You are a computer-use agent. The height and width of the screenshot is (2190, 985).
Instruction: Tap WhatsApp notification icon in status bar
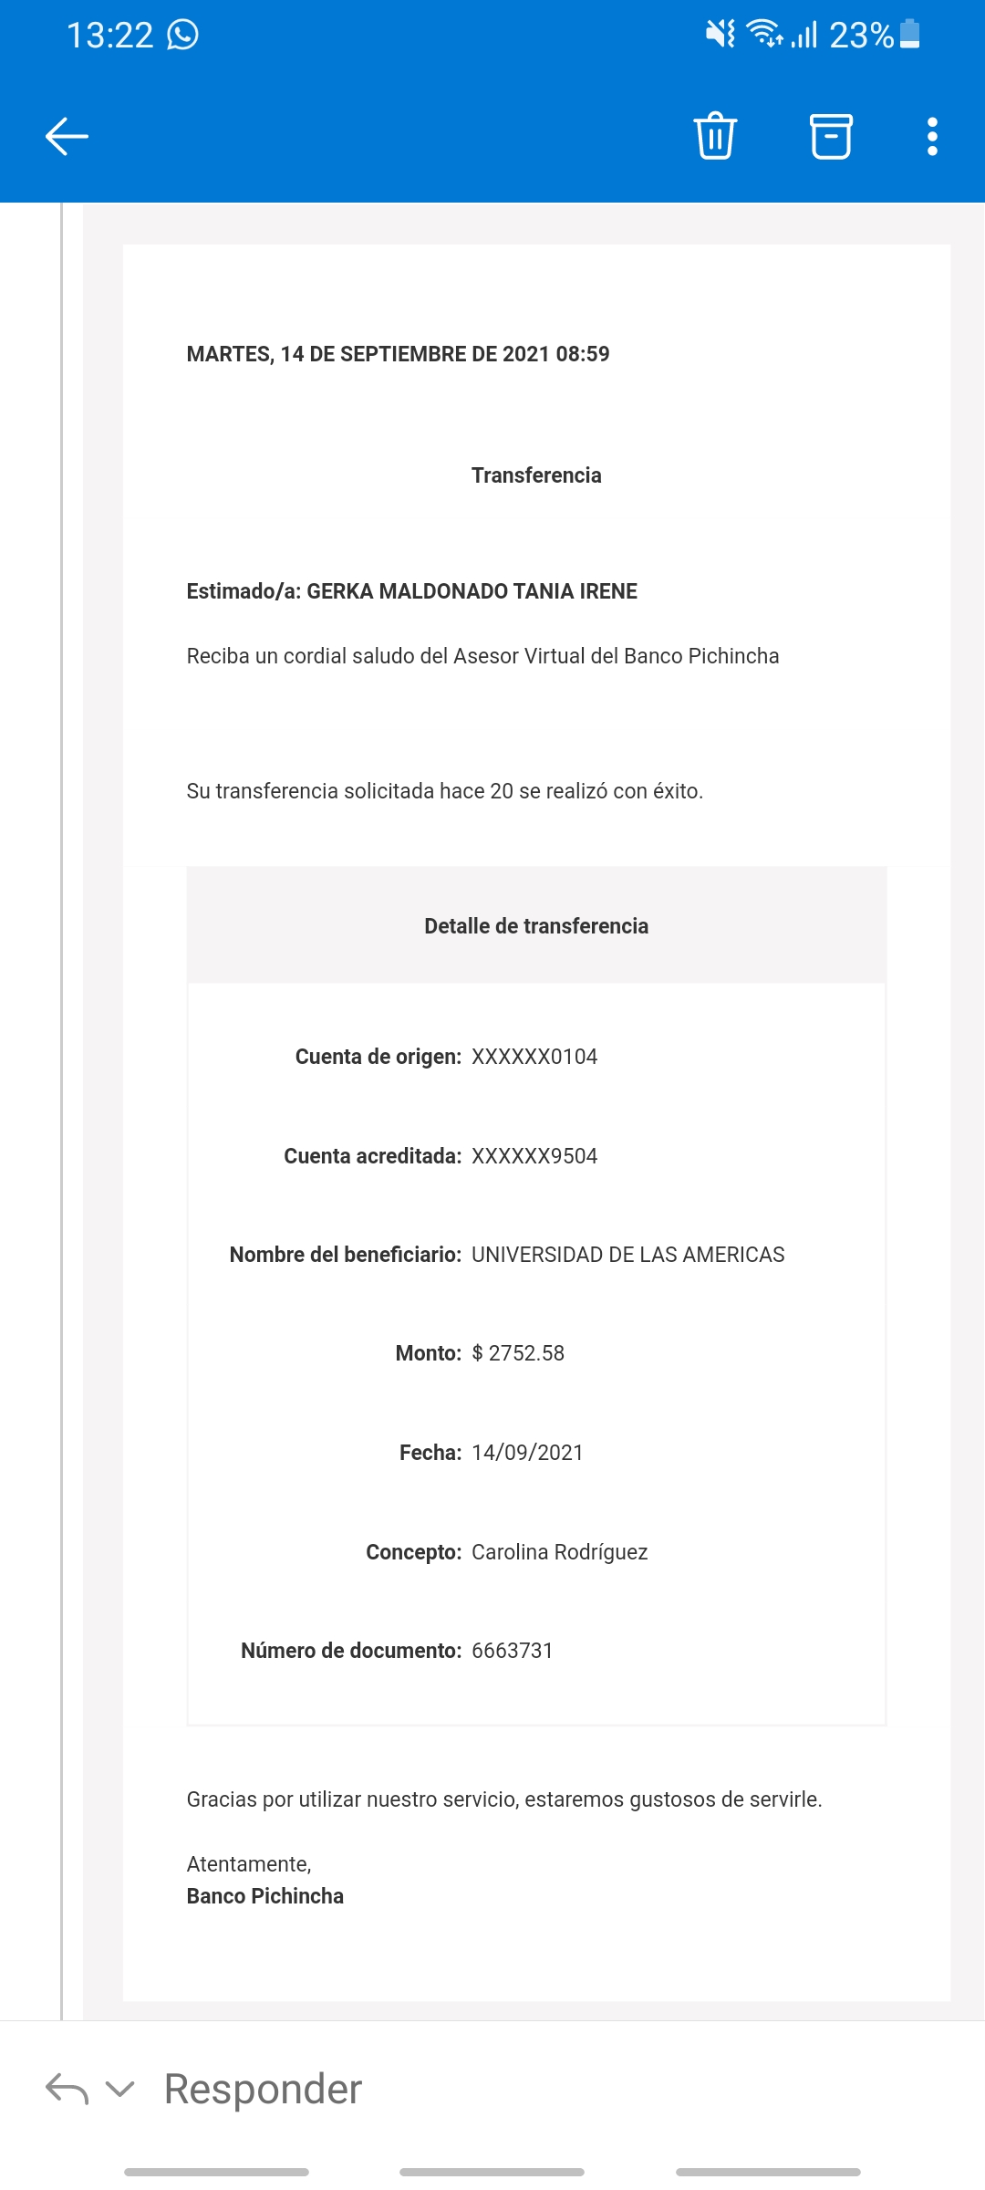pyautogui.click(x=183, y=35)
